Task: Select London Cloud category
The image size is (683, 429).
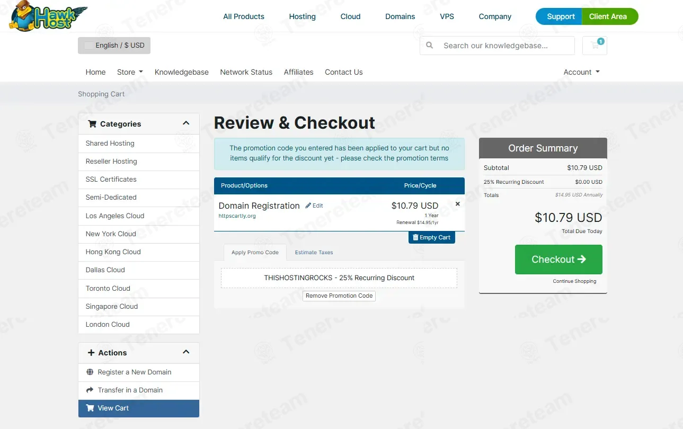Action: click(139, 325)
